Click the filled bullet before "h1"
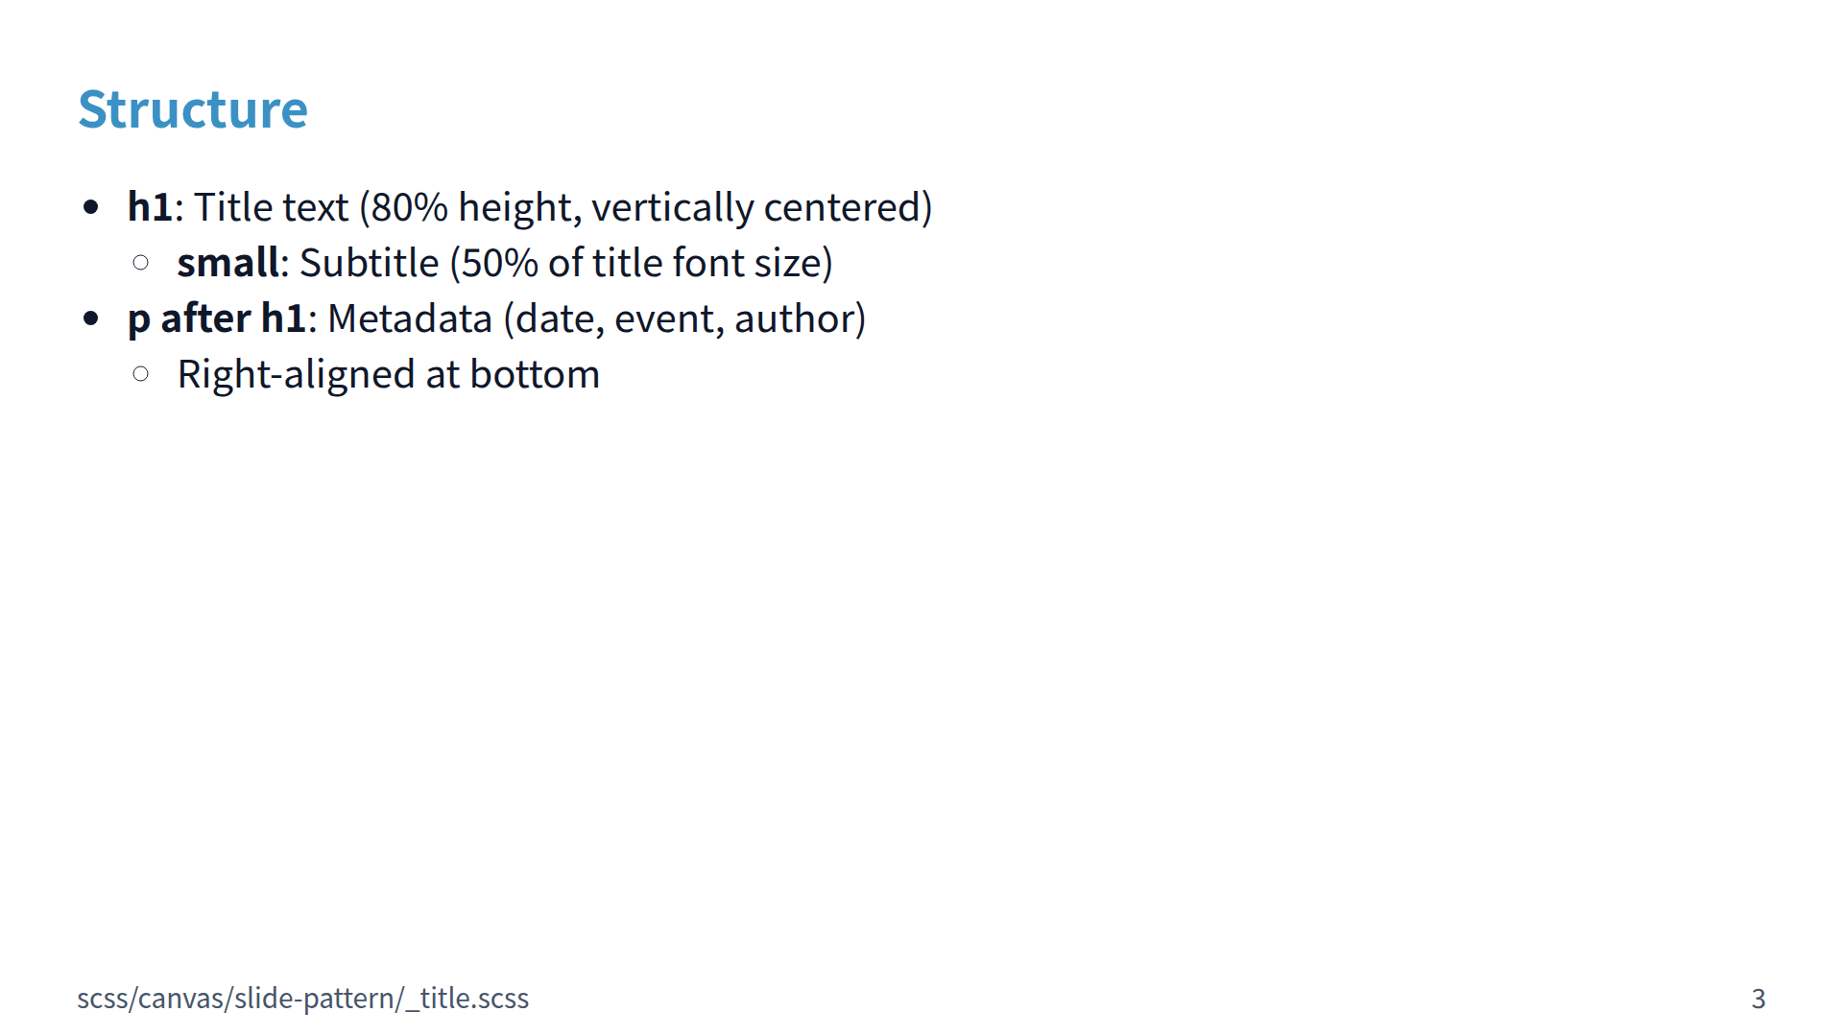 [x=91, y=207]
